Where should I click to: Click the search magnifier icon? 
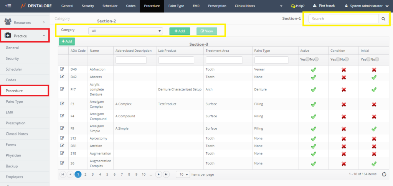[383, 19]
